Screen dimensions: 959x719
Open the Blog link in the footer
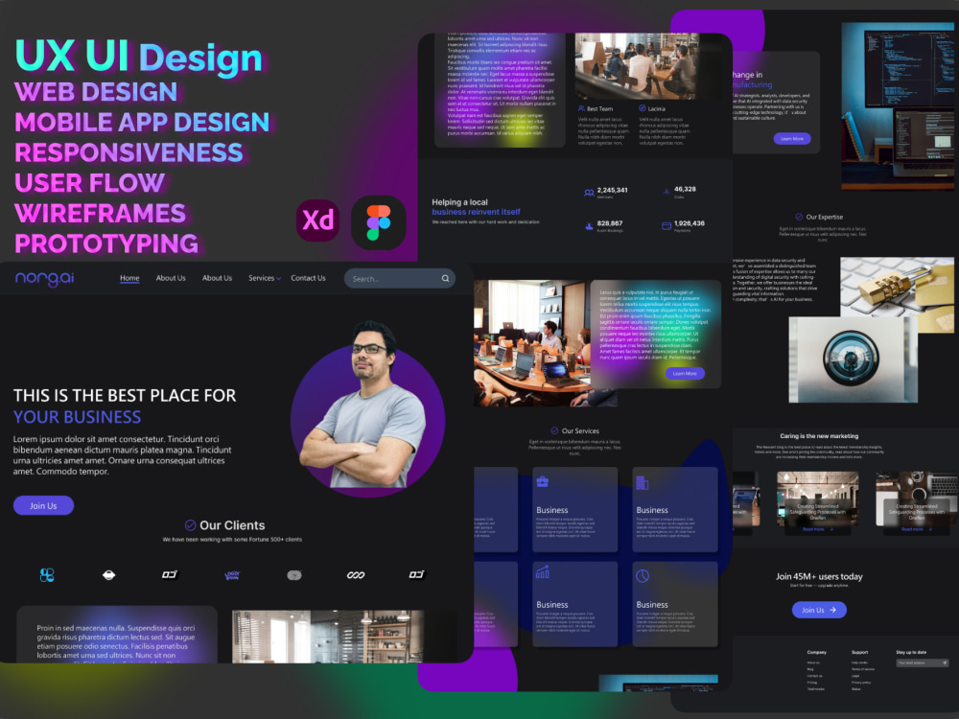(810, 669)
